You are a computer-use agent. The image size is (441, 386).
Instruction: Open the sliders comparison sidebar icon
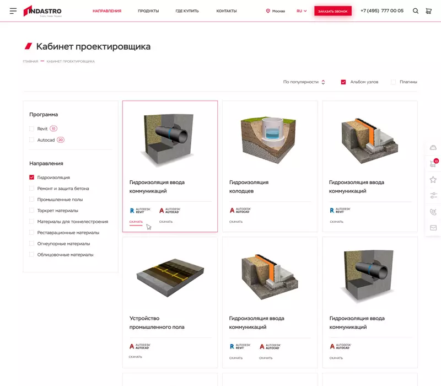[433, 195]
